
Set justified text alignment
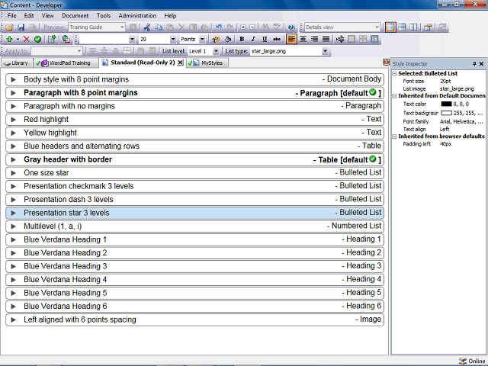[x=326, y=39]
